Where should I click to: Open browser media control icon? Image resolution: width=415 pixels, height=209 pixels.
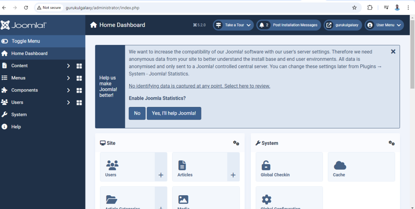(x=386, y=8)
